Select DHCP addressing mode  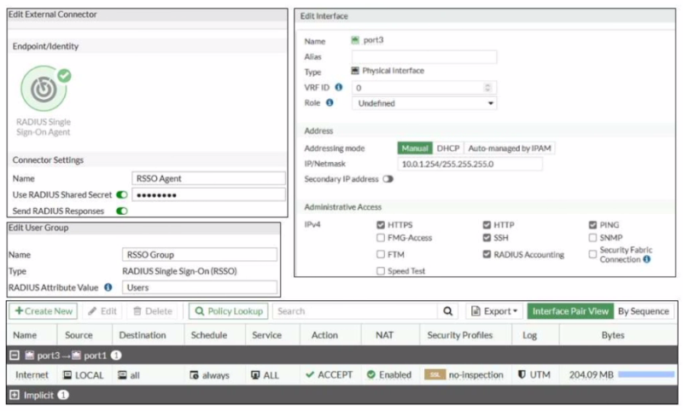(x=447, y=148)
